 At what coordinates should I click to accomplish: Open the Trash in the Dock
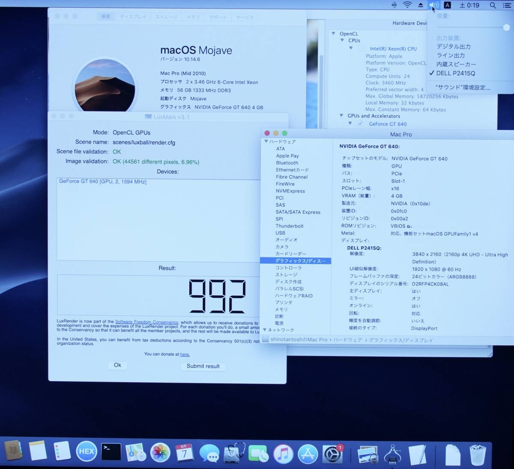(478, 455)
